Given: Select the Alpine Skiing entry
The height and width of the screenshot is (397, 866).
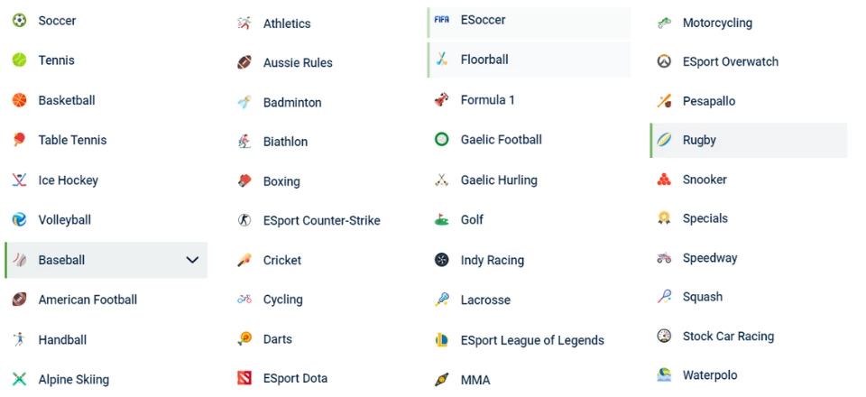Looking at the screenshot, I should point(73,380).
